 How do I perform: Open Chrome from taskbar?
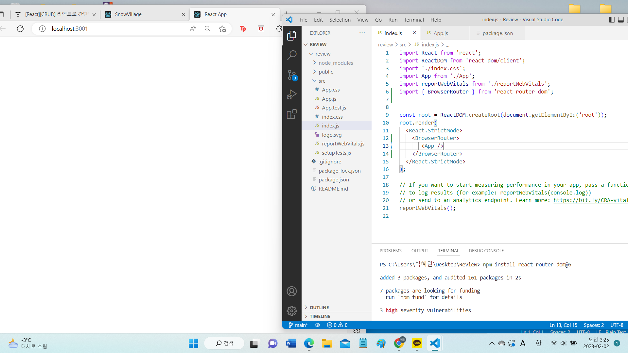399,343
